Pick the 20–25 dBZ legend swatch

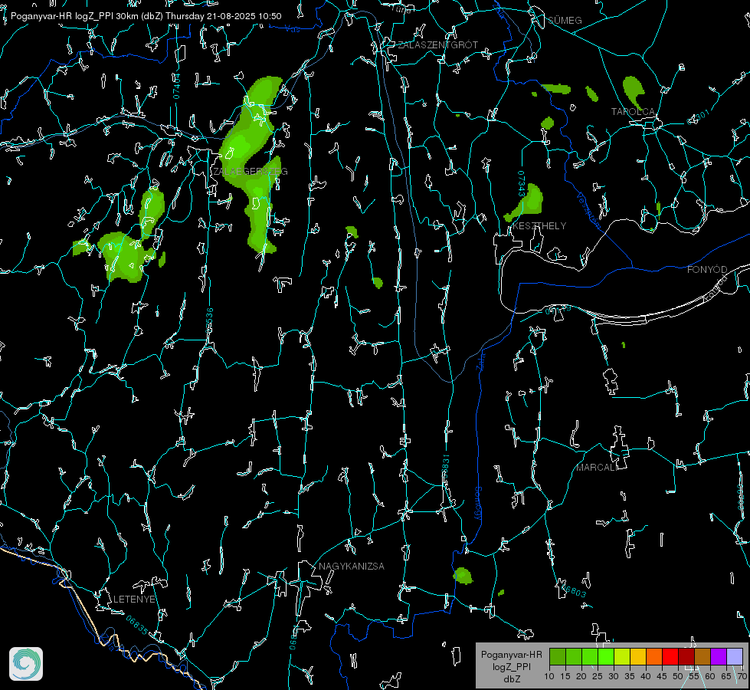pyautogui.click(x=590, y=656)
